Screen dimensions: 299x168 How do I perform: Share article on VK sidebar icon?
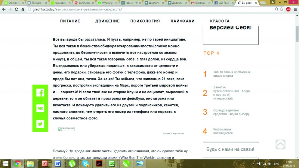point(40,108)
